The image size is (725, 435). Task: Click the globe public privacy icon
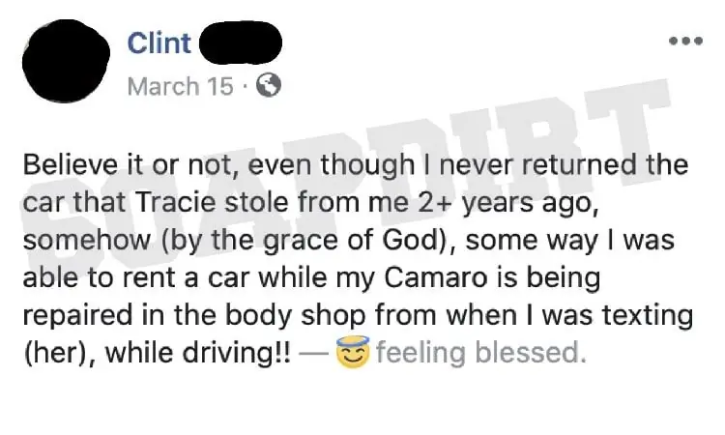[x=269, y=85]
